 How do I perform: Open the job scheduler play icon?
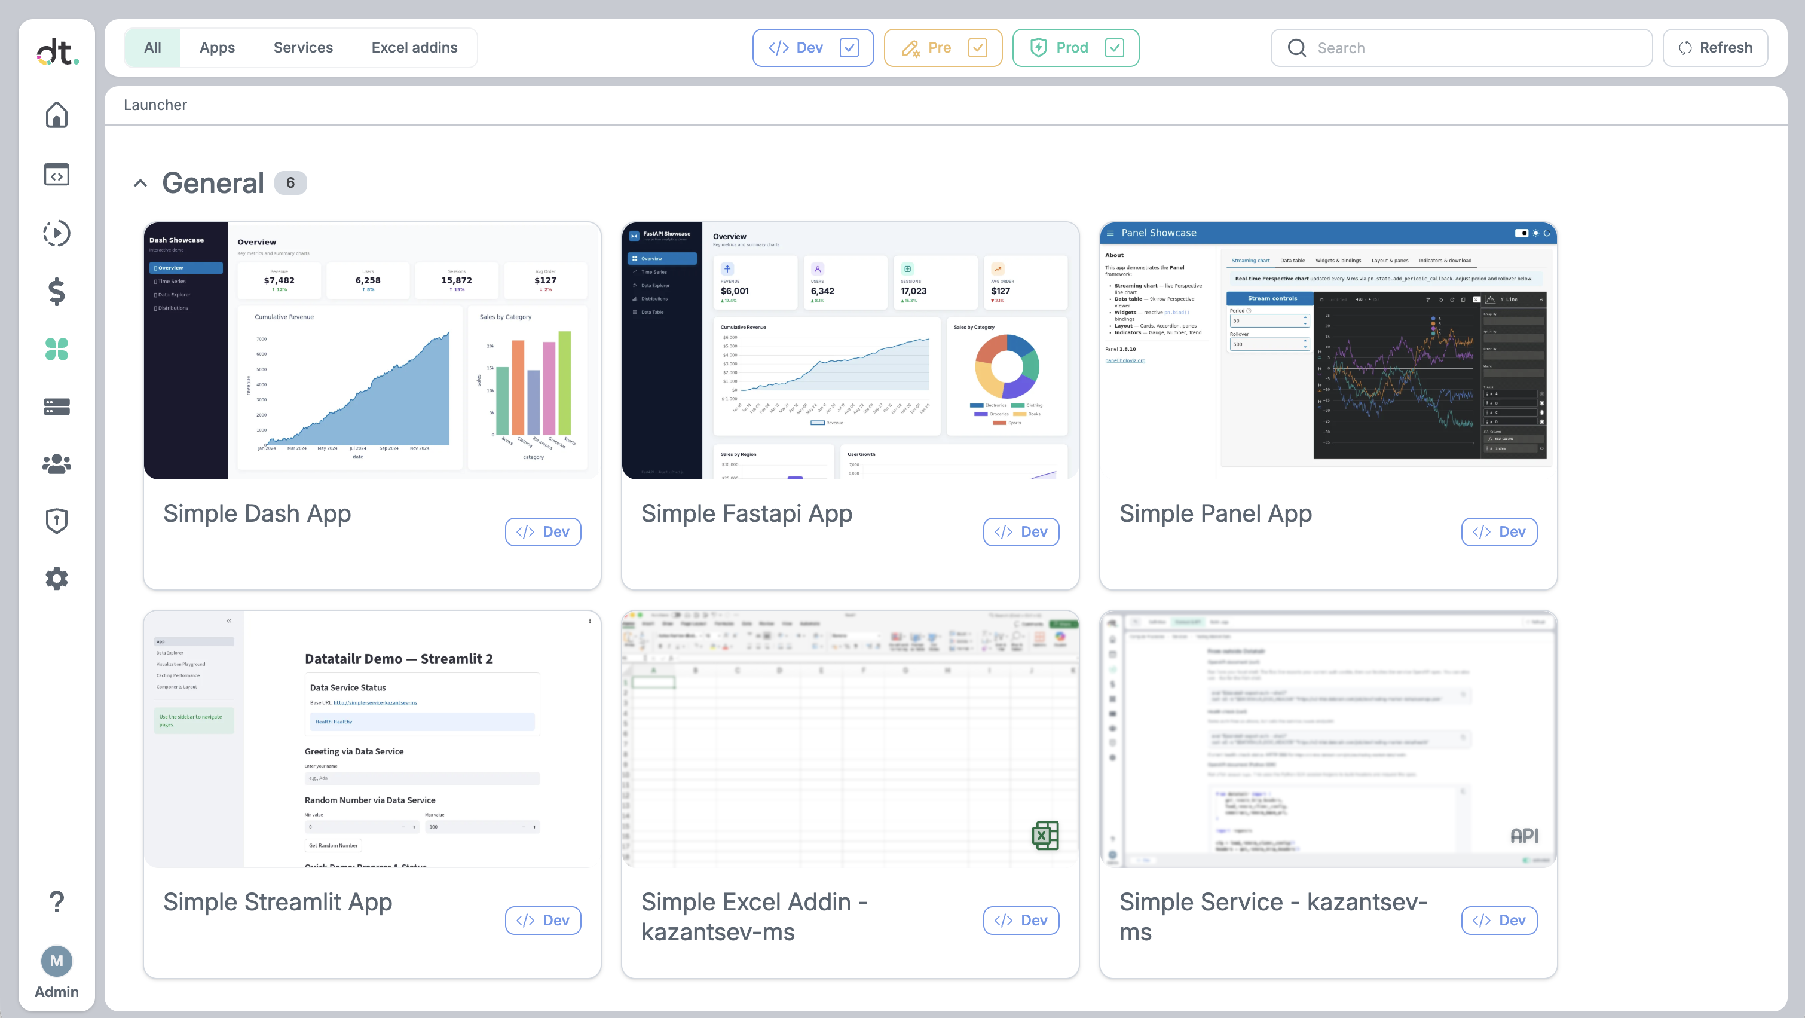coord(57,233)
